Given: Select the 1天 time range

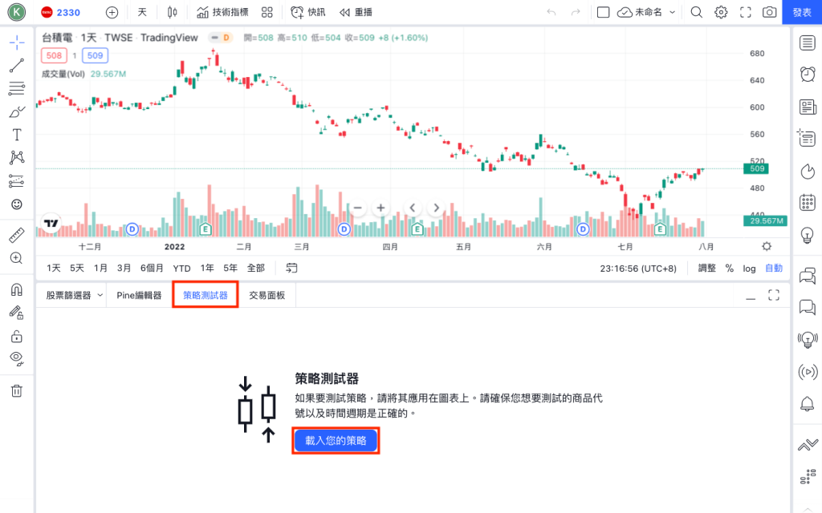Looking at the screenshot, I should tap(54, 268).
